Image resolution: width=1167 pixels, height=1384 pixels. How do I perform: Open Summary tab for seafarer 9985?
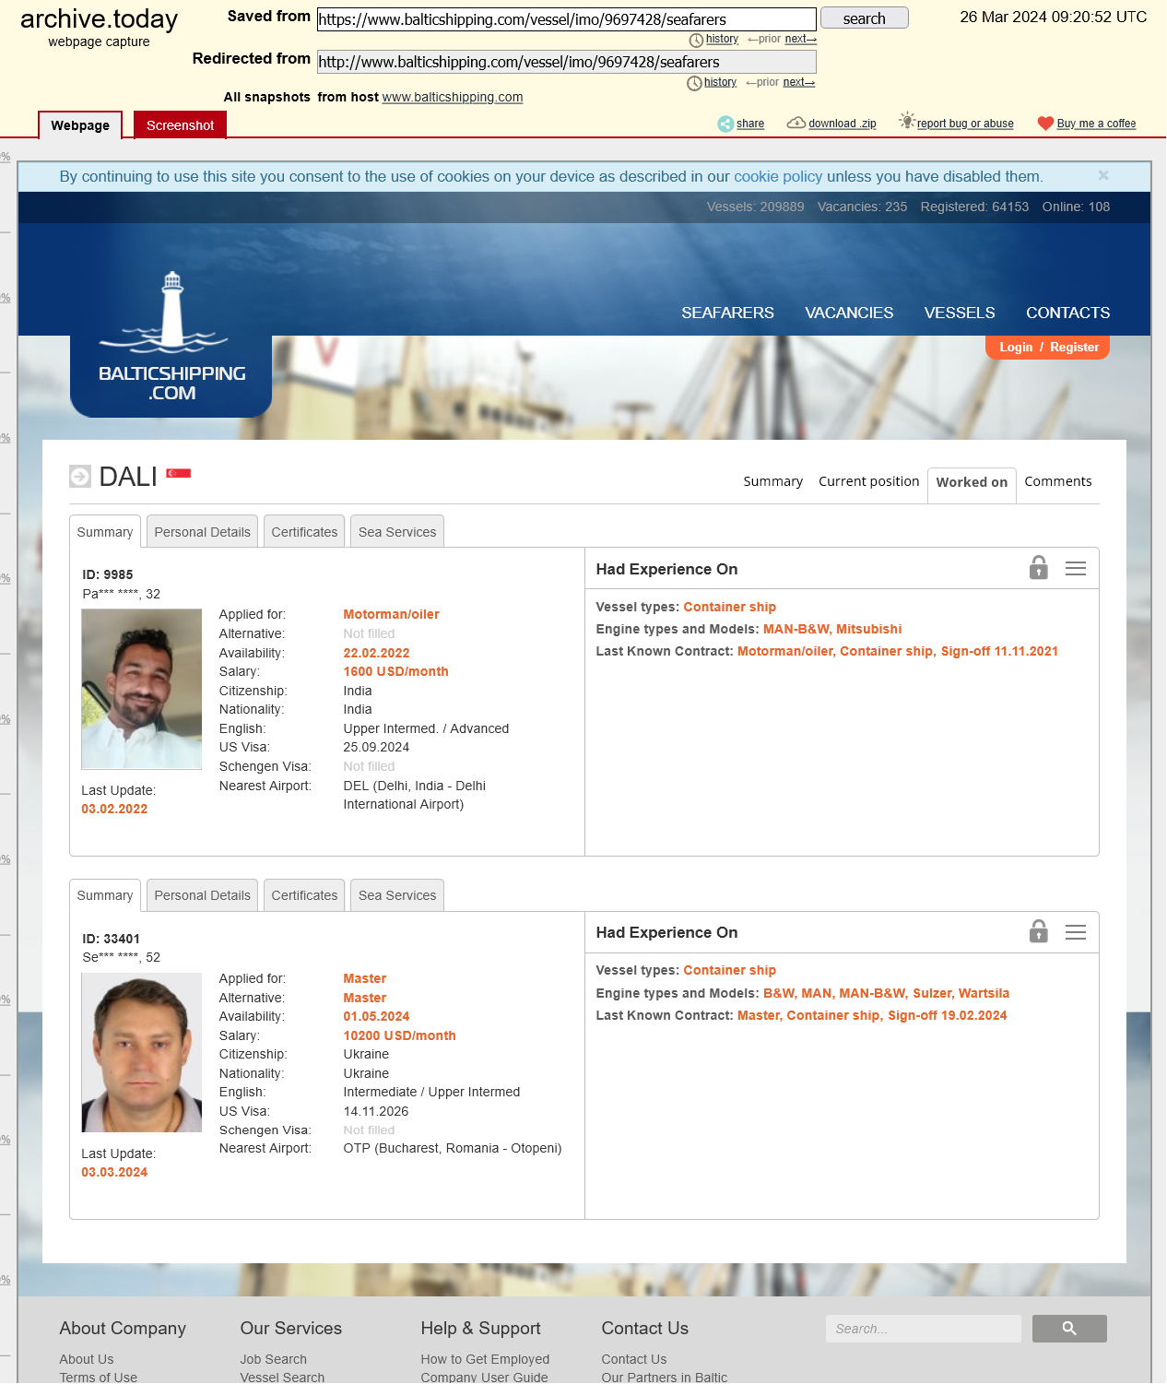click(x=105, y=531)
